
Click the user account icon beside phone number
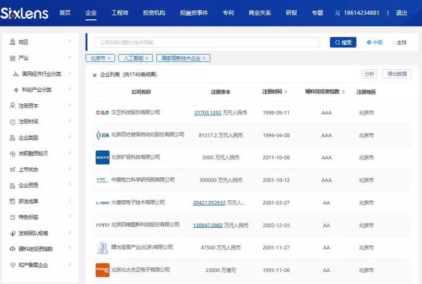tap(337, 13)
